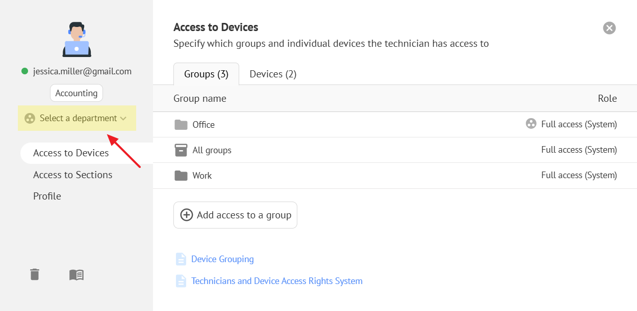Click the department icon beside Office role
Viewport: 637px width, 311px height.
click(x=531, y=124)
